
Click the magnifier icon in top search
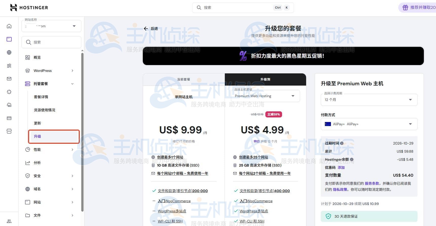pos(199,8)
